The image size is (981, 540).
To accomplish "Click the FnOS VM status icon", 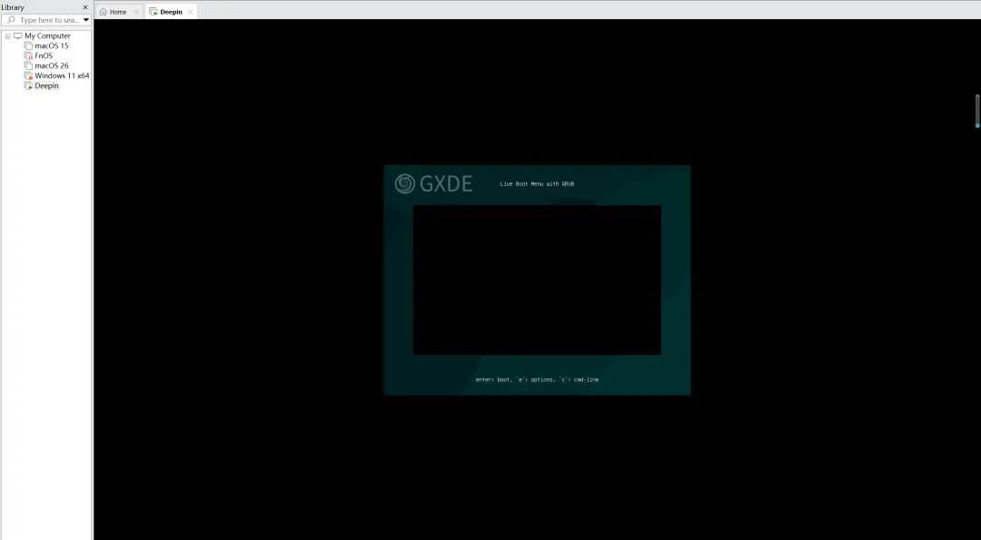I will click(28, 55).
